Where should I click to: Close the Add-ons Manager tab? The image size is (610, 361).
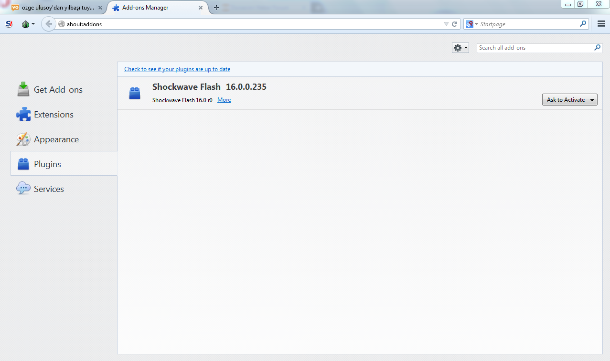point(201,8)
